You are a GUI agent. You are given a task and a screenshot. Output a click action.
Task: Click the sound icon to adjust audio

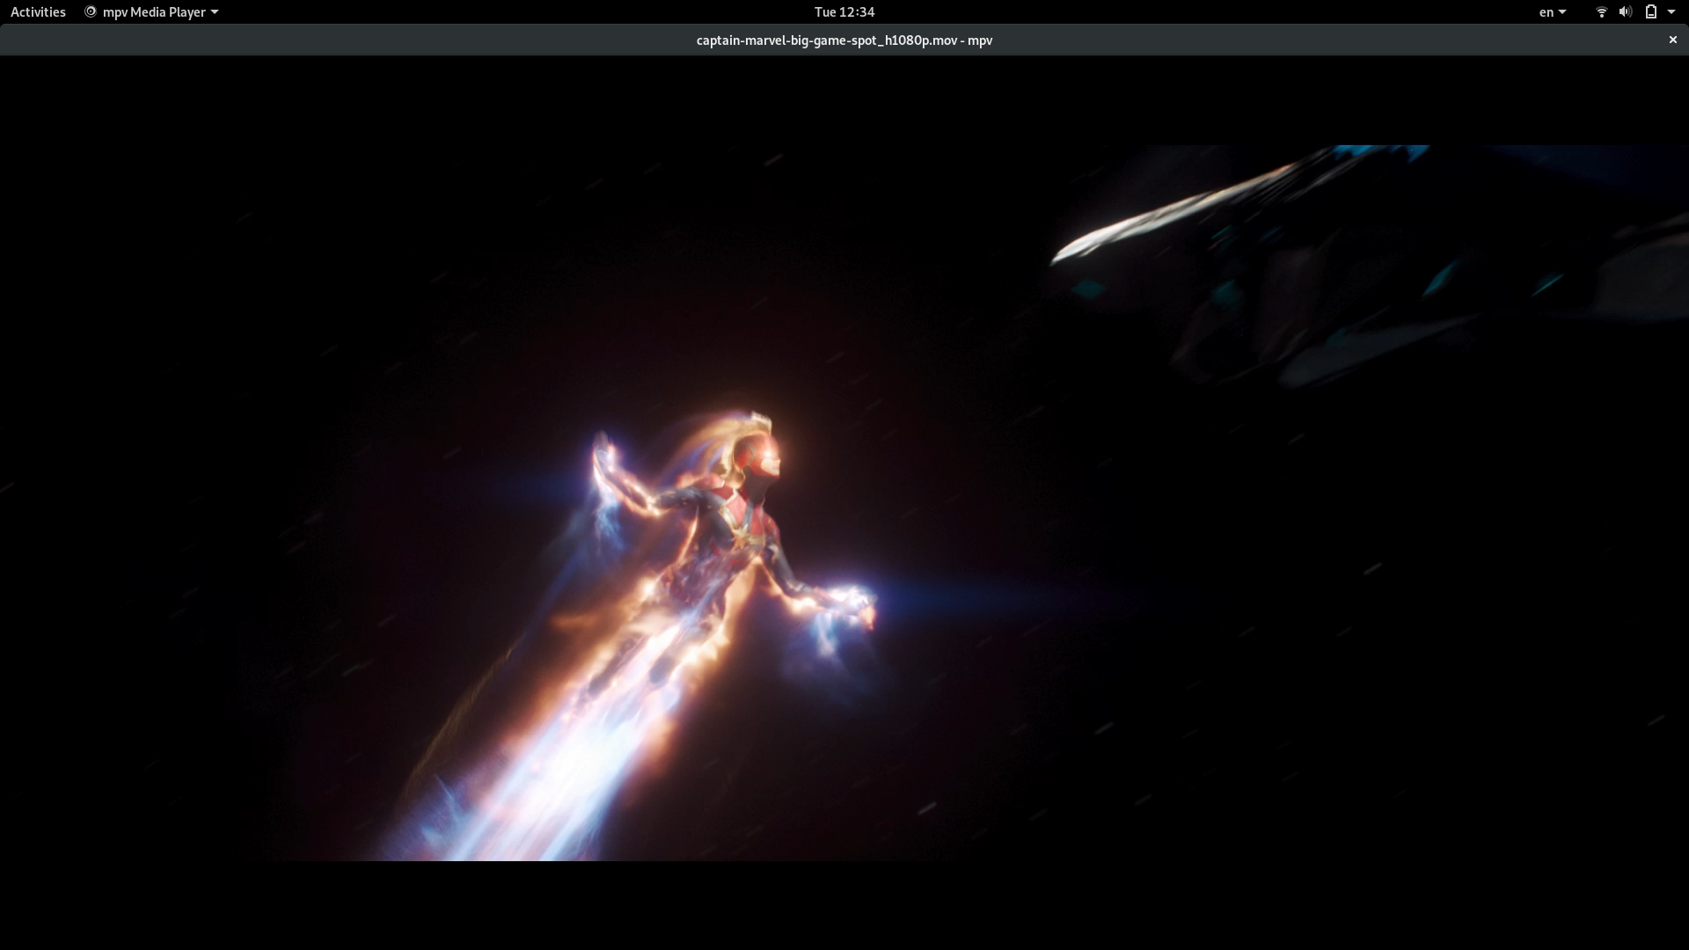(x=1624, y=11)
